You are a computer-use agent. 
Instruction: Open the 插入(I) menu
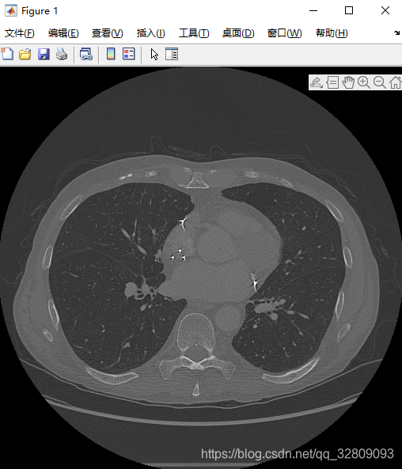[x=151, y=33]
